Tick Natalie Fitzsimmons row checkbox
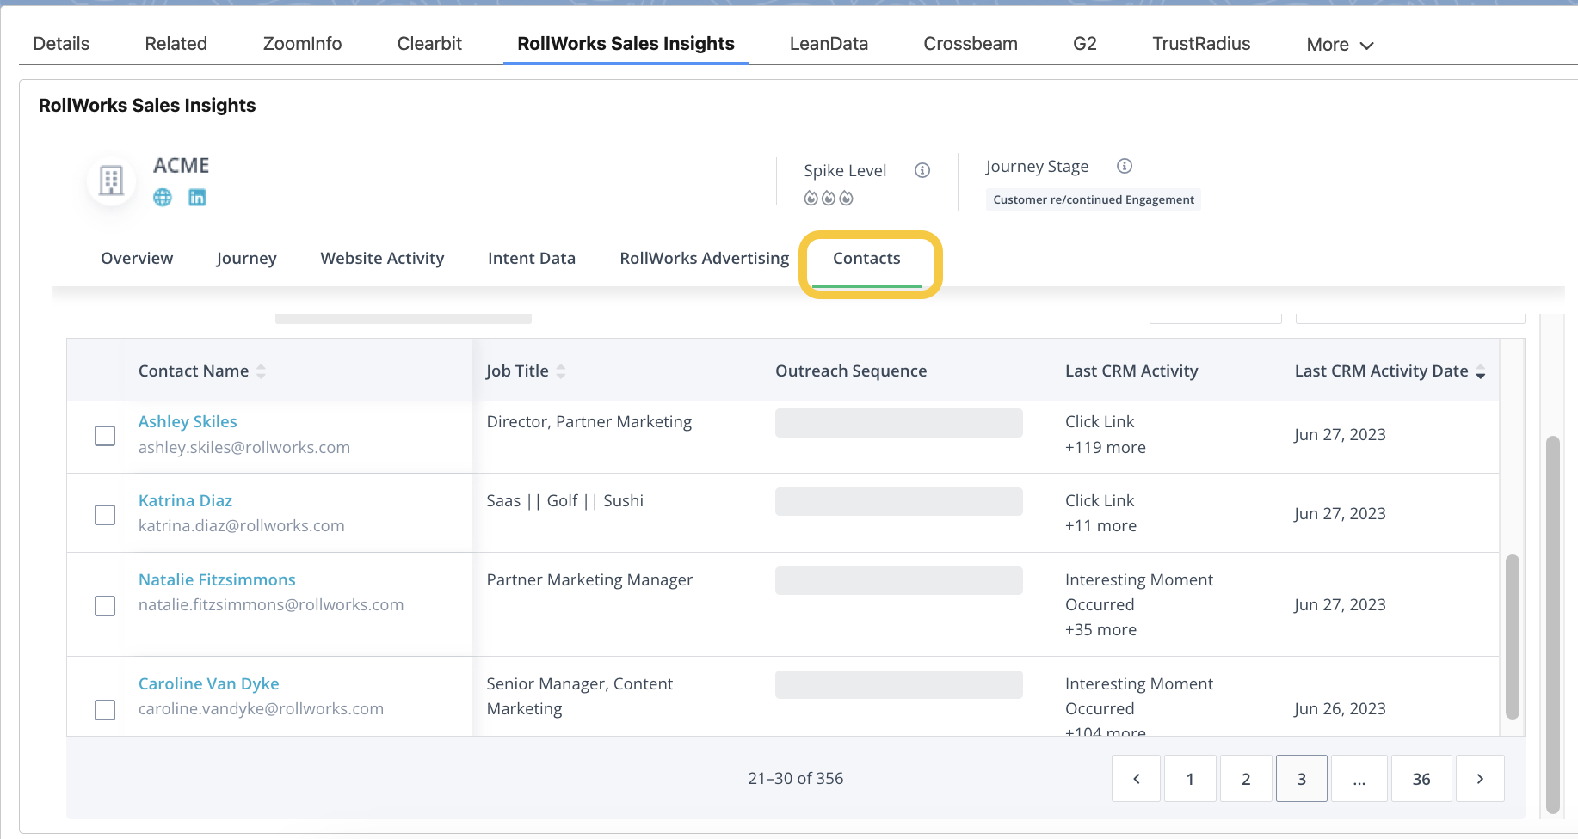Image resolution: width=1578 pixels, height=839 pixels. (x=105, y=606)
